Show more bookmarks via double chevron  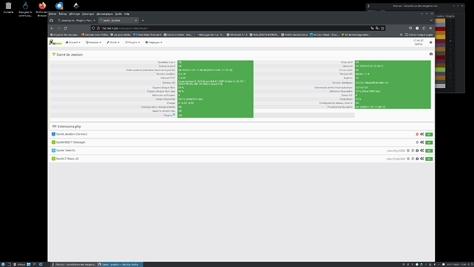(x=401, y=34)
